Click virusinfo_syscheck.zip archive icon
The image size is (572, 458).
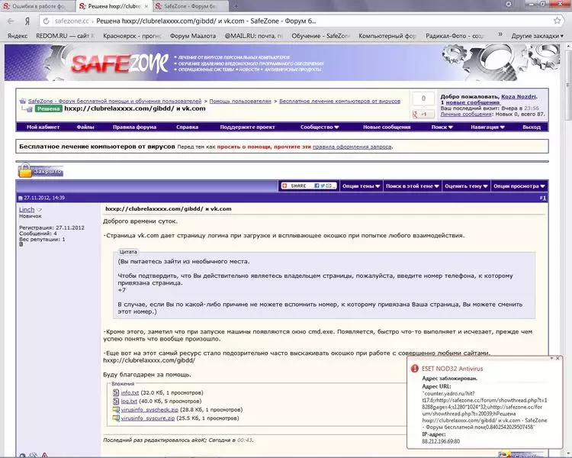[116, 409]
